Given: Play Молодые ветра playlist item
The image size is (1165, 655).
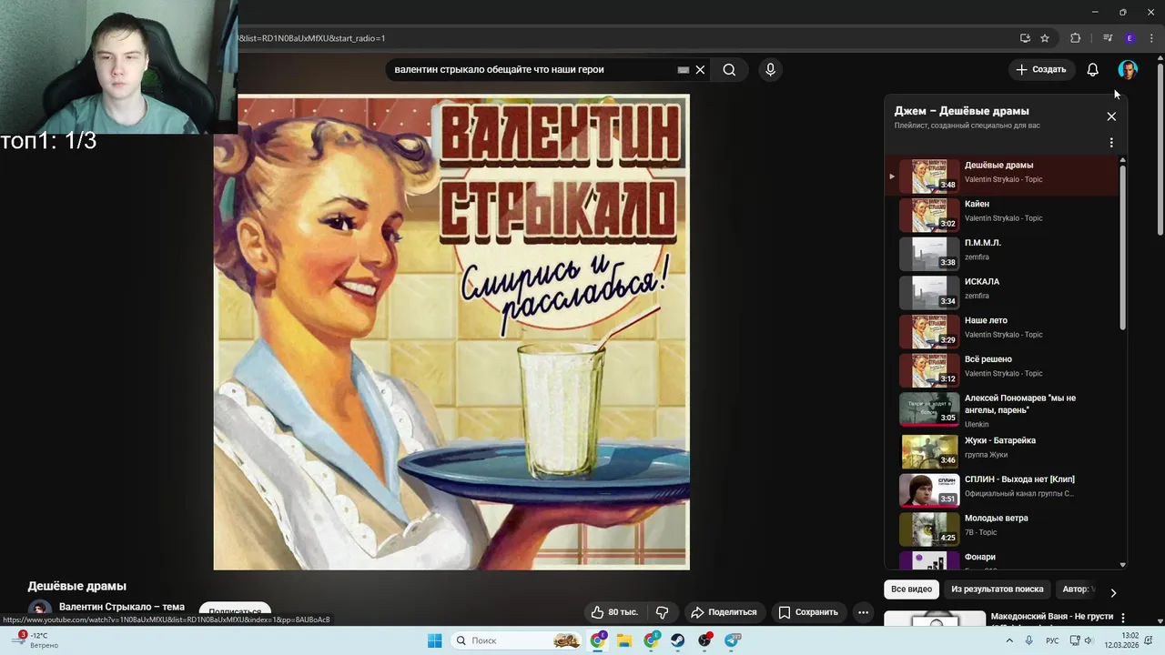Looking at the screenshot, I should pyautogui.click(x=1002, y=529).
